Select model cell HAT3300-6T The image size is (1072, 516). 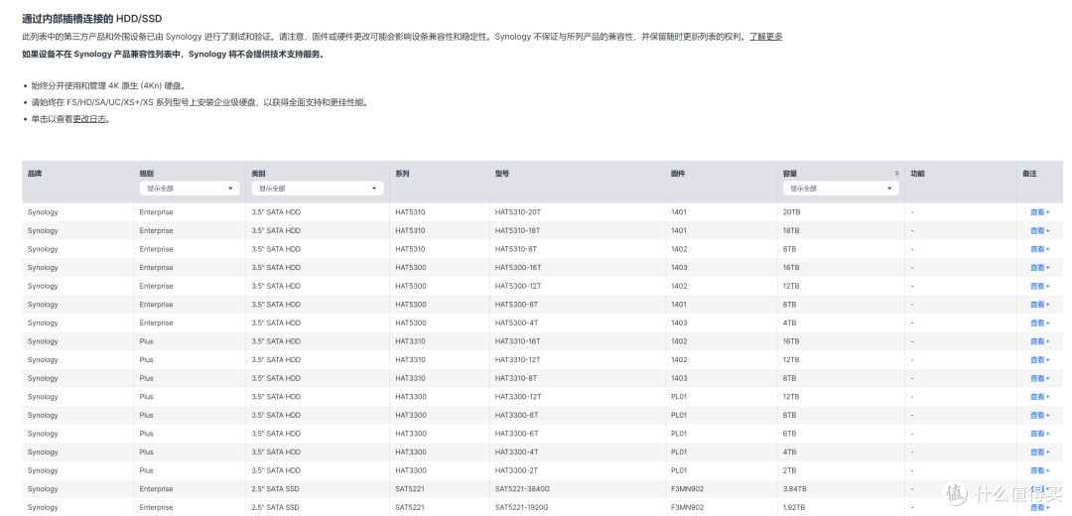[516, 434]
